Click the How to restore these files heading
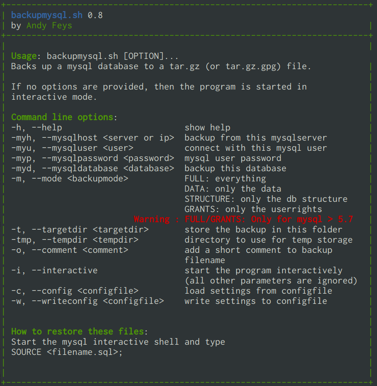377x386 pixels. [x=77, y=332]
